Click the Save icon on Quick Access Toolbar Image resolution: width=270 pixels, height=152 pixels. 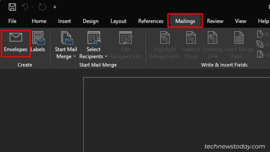tap(12, 7)
